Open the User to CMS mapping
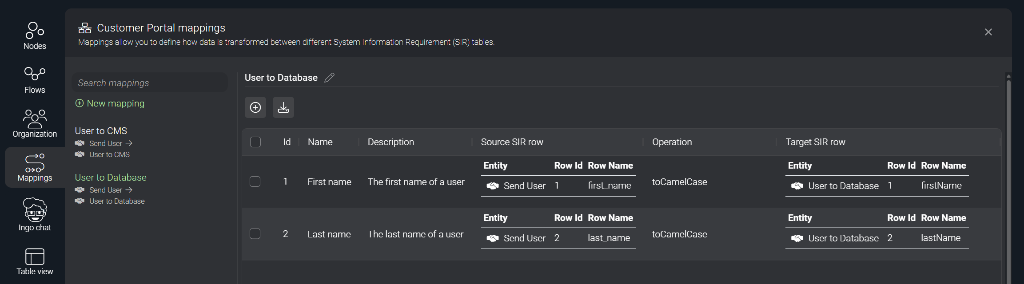This screenshot has width=1024, height=284. click(x=101, y=131)
